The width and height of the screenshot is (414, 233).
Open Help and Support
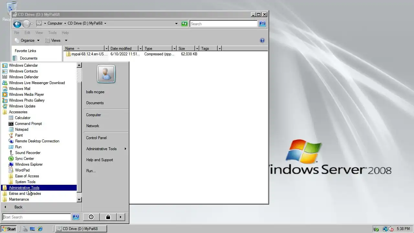(x=100, y=160)
